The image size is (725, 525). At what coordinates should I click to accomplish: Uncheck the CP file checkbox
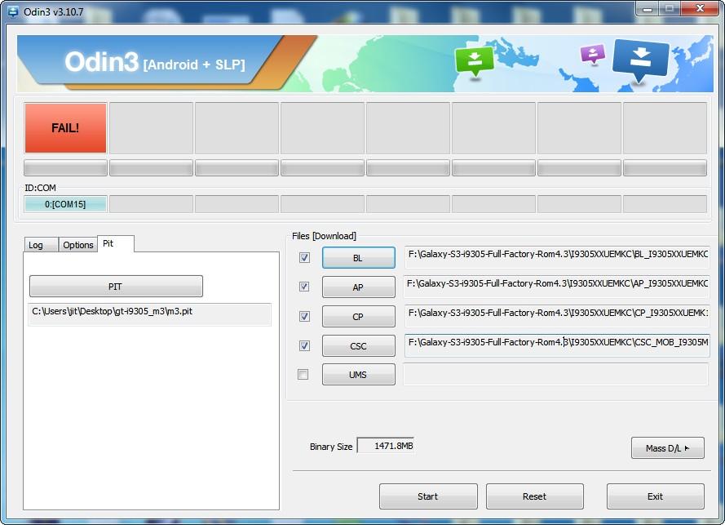[x=304, y=316]
